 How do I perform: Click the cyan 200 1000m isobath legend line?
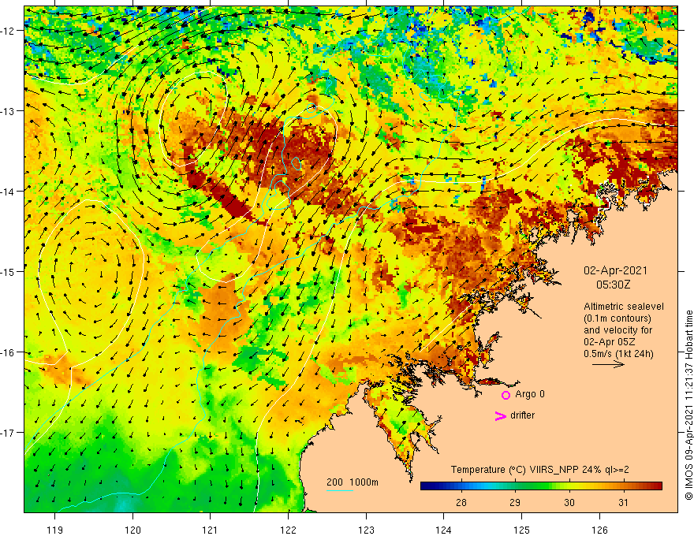coord(339,490)
